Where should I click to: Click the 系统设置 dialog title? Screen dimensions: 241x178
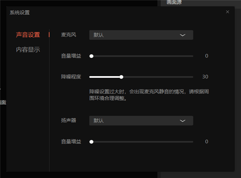(x=20, y=12)
